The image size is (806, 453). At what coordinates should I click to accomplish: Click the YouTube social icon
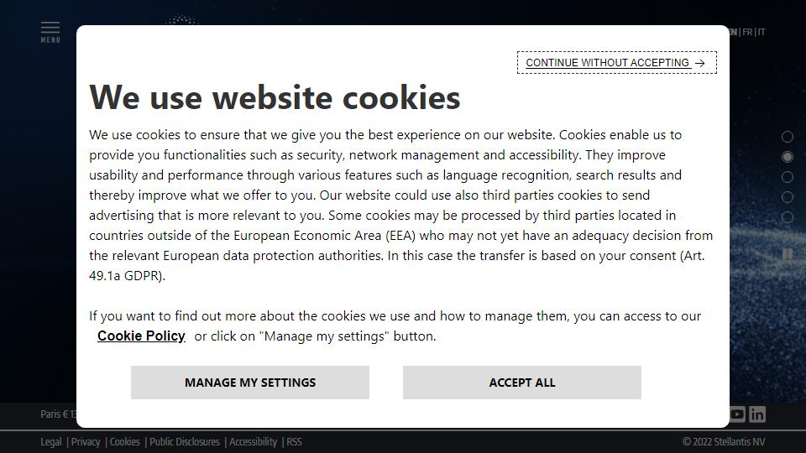click(736, 414)
